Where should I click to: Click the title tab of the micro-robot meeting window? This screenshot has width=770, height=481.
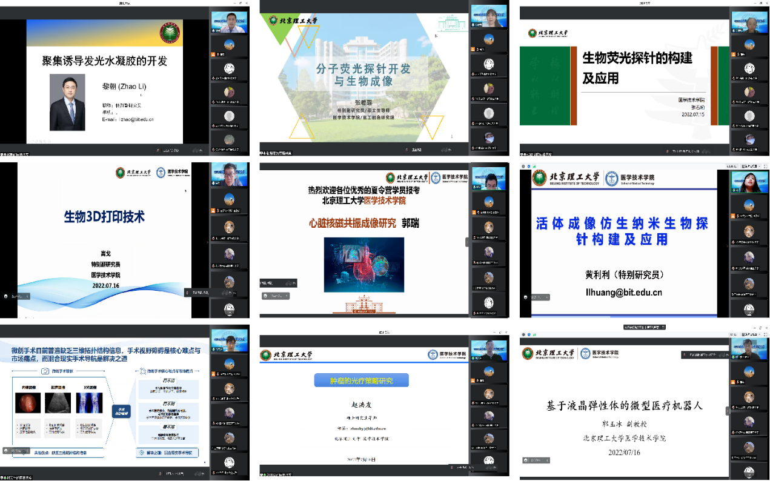coord(645,327)
